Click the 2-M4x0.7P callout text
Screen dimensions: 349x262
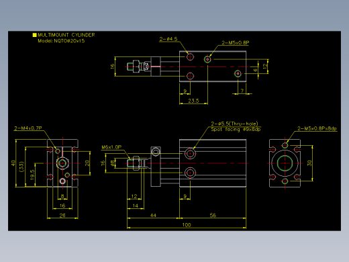[28, 128]
